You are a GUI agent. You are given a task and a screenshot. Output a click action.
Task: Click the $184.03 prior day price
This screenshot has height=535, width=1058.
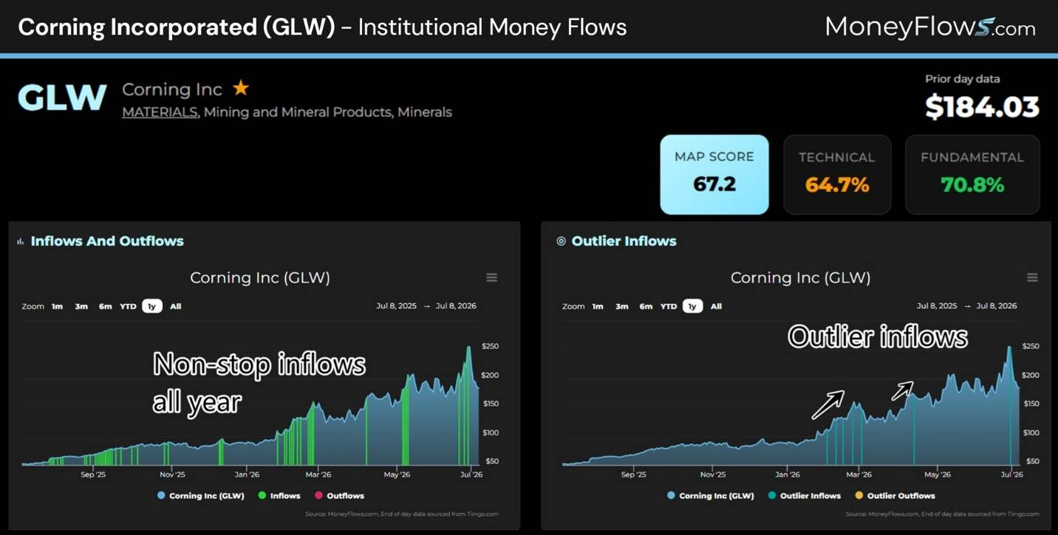pyautogui.click(x=983, y=107)
